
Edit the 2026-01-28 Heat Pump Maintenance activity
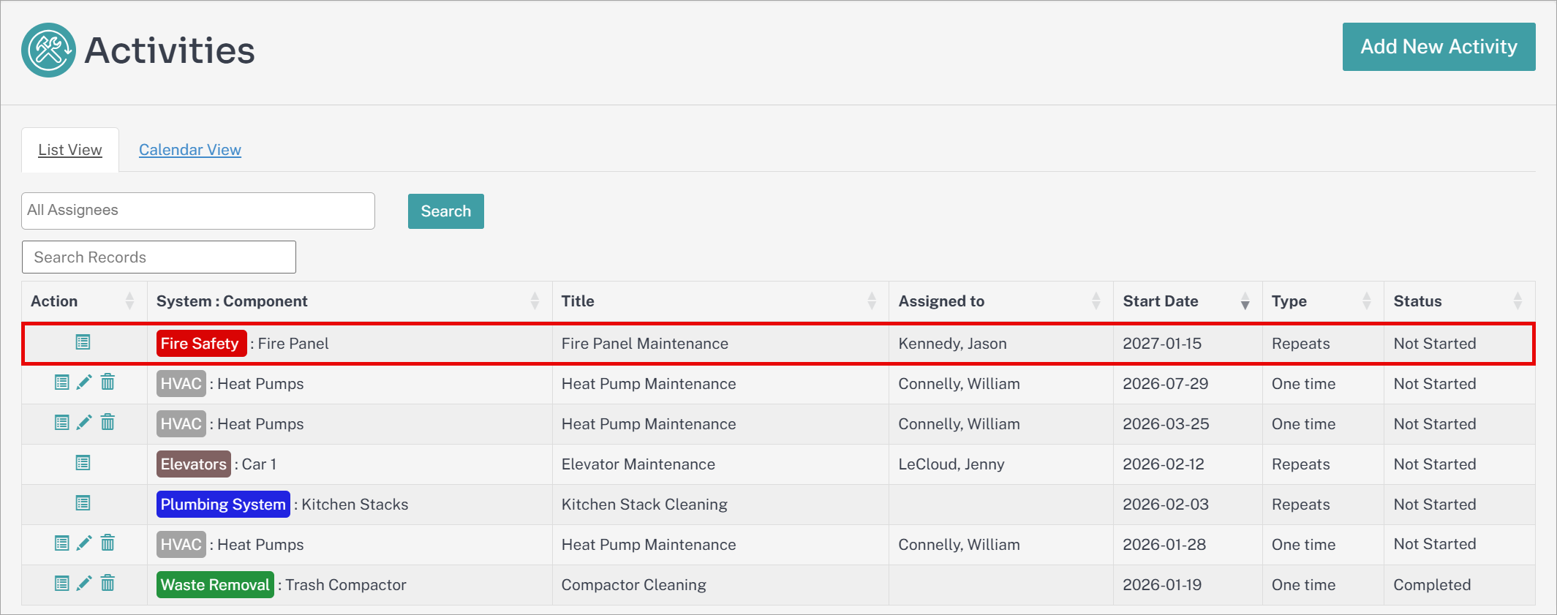(85, 543)
